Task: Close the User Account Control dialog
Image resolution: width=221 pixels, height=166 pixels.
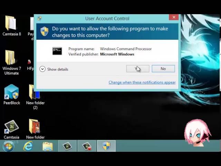Action: [x=174, y=17]
